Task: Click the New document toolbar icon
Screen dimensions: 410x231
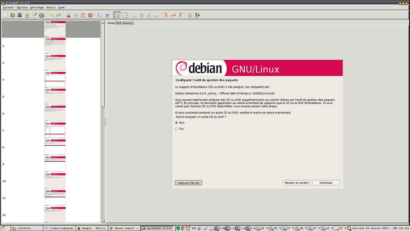Action: click(x=5, y=15)
